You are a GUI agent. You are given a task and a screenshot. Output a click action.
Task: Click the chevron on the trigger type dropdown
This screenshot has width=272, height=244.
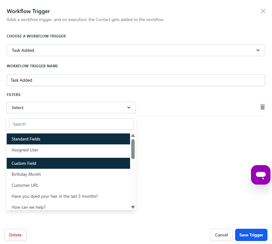tap(258, 50)
